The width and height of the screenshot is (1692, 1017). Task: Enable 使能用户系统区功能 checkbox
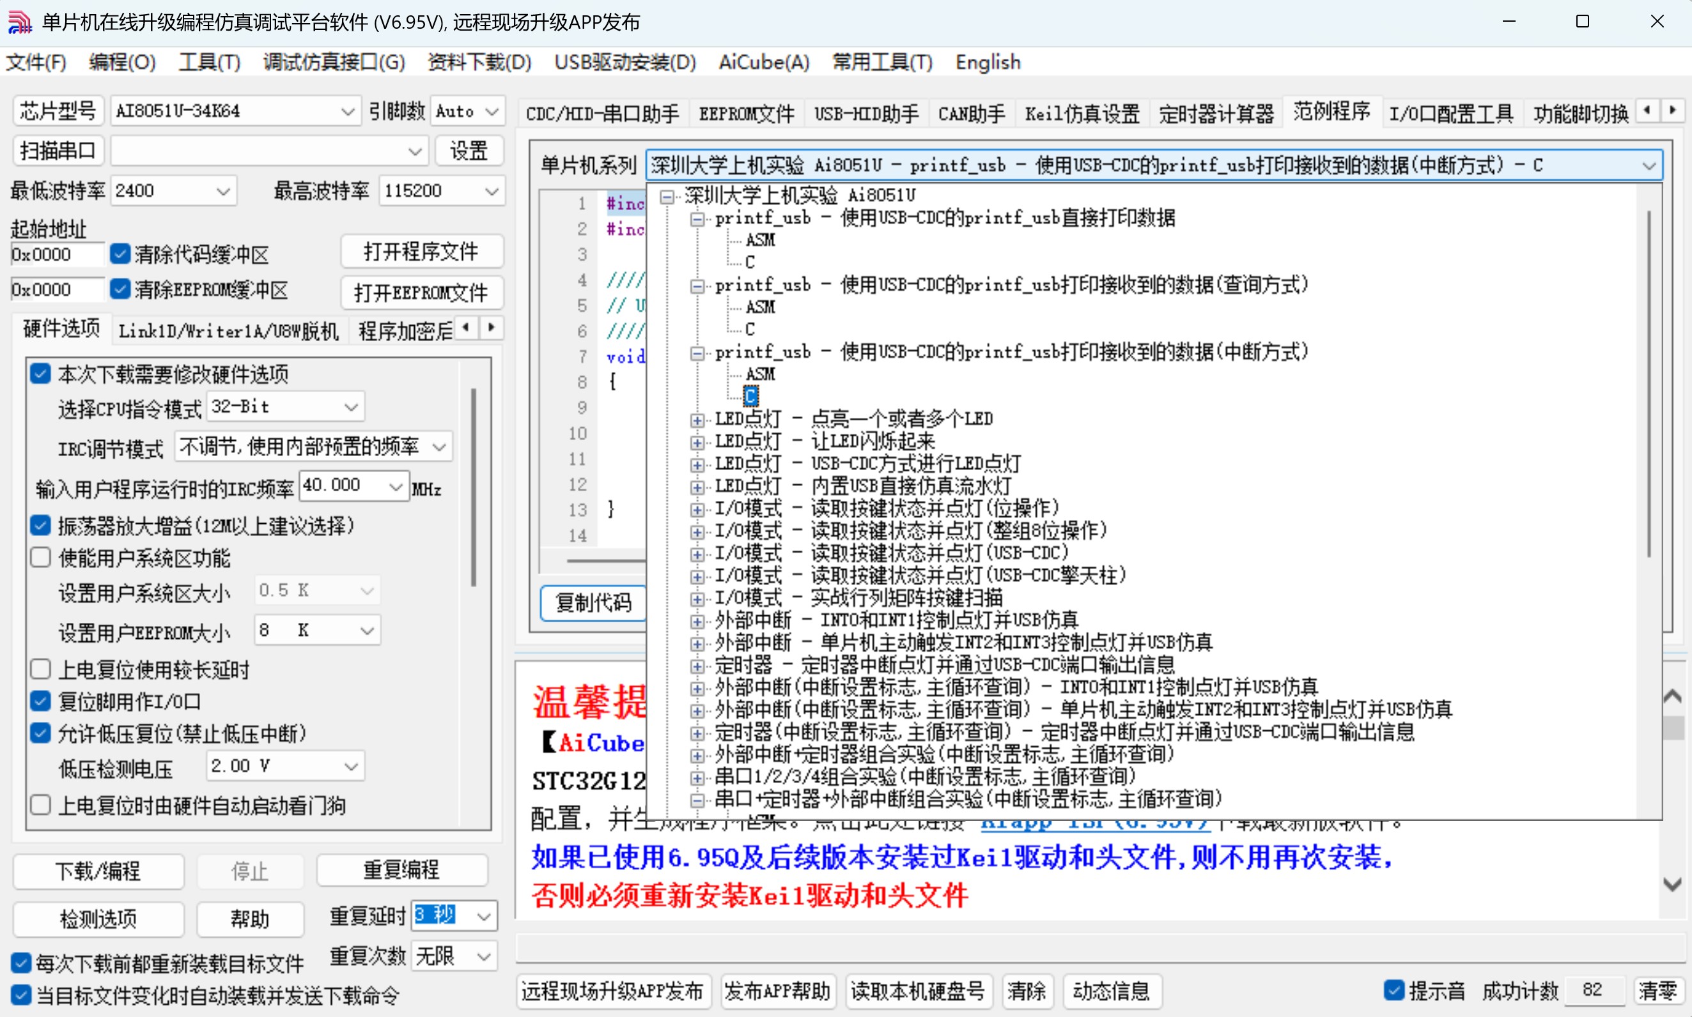coord(40,557)
